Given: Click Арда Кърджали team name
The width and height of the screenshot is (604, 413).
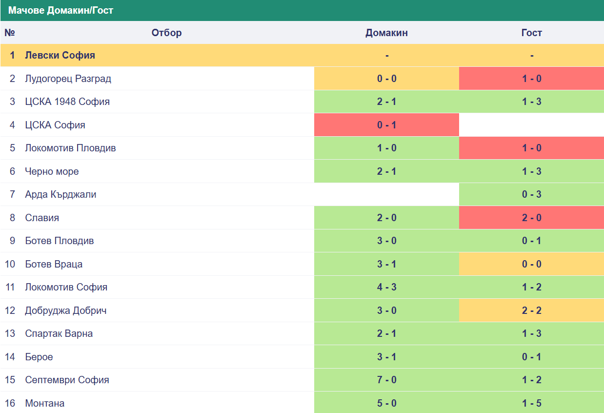Looking at the screenshot, I should click(60, 194).
